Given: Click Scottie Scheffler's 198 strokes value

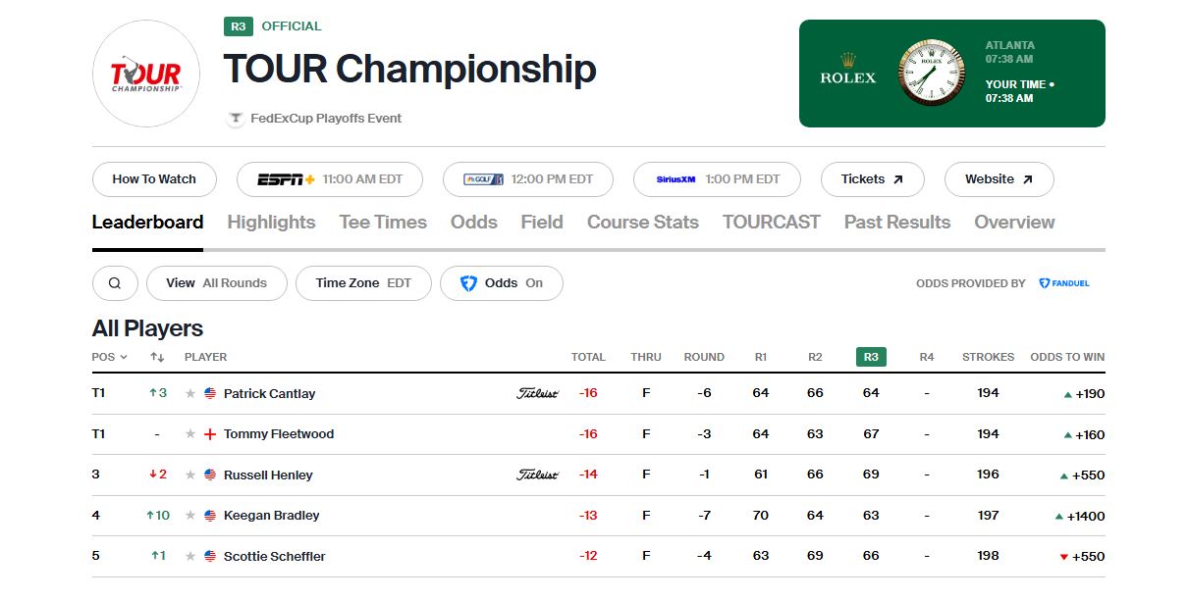Looking at the screenshot, I should coord(989,556).
